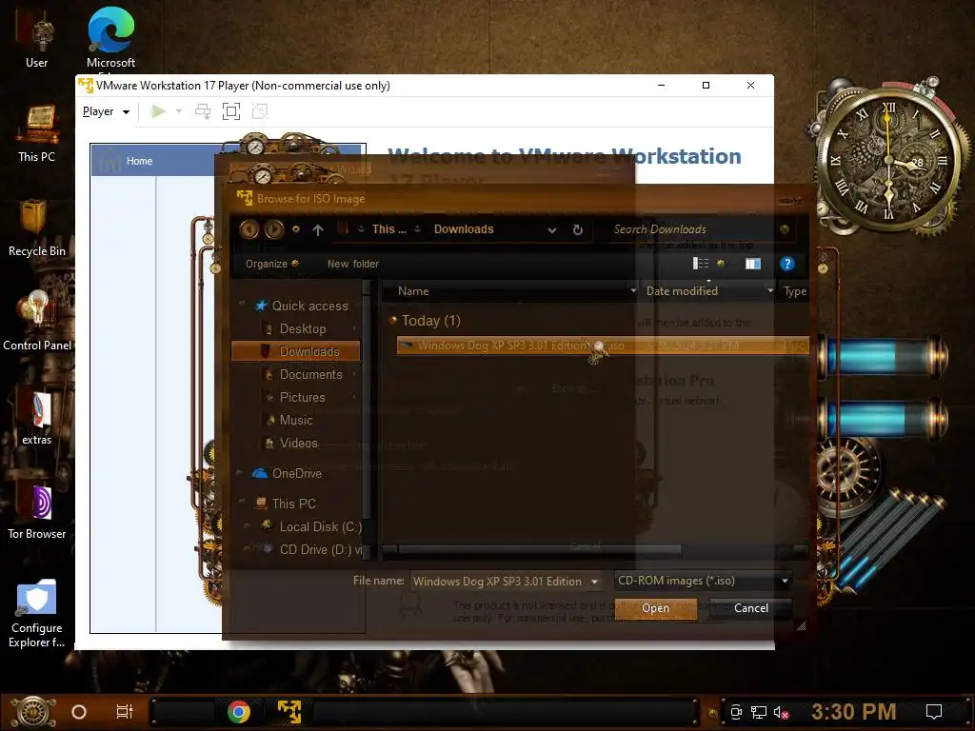The height and width of the screenshot is (731, 975).
Task: Click the Back arrow in Browse dialog
Action: (x=249, y=229)
